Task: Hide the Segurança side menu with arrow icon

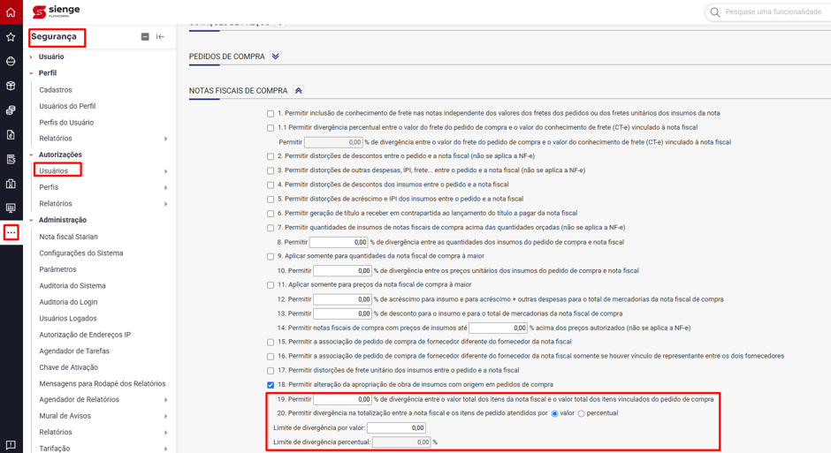Action: click(x=160, y=36)
